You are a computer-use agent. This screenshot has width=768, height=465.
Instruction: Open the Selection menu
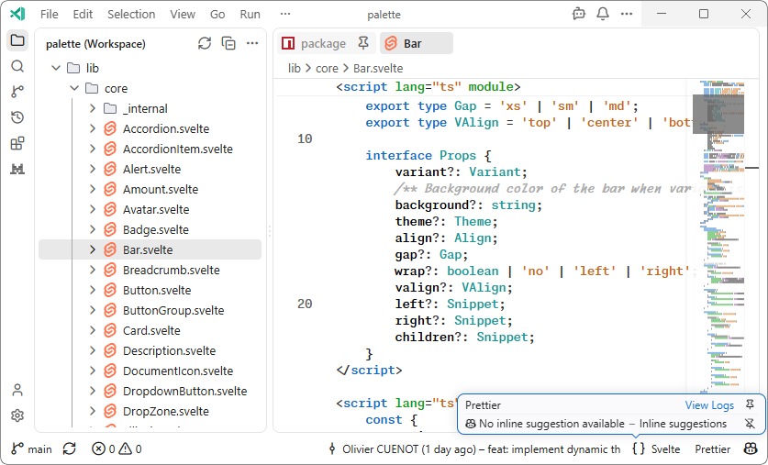click(x=131, y=14)
